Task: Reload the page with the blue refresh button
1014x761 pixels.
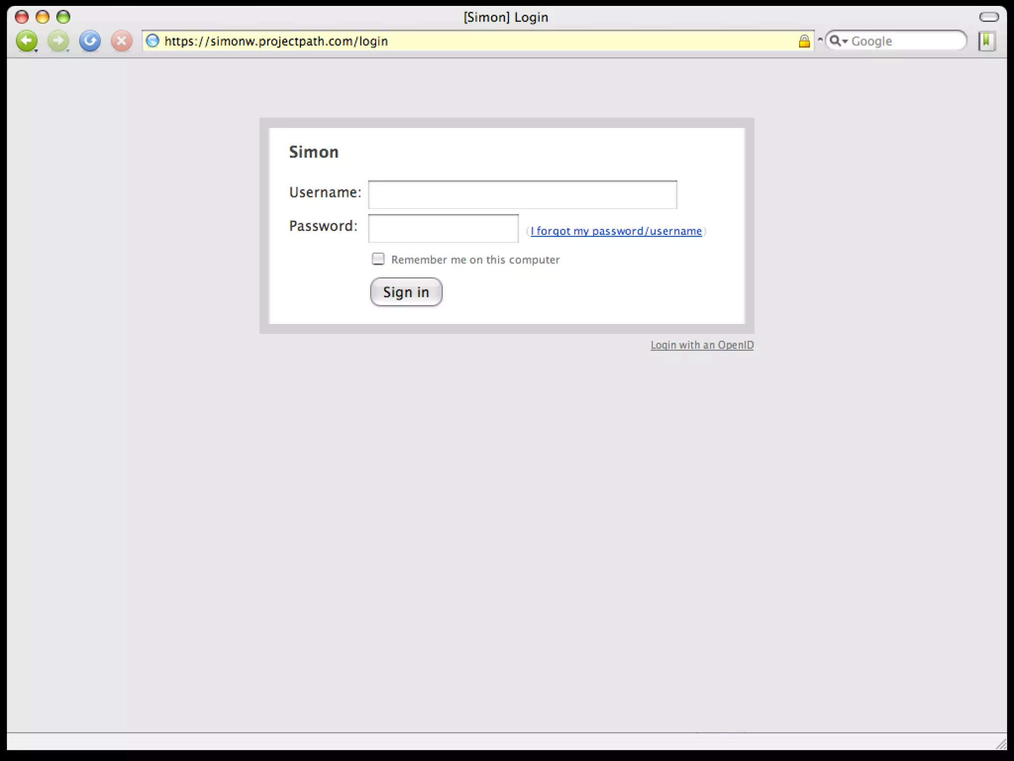Action: tap(90, 40)
